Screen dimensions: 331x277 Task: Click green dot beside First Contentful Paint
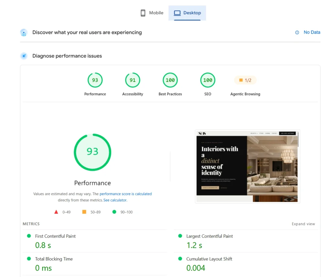tap(29, 236)
